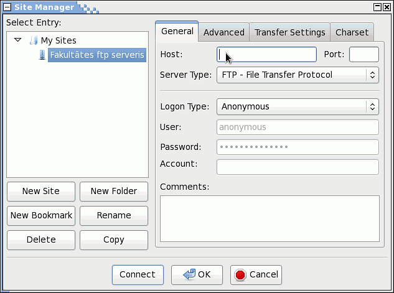Switch to the Transfer Settings tab

(289, 32)
